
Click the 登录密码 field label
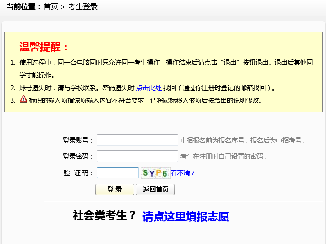pos(78,156)
